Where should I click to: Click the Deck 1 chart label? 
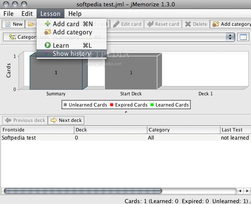(206, 94)
